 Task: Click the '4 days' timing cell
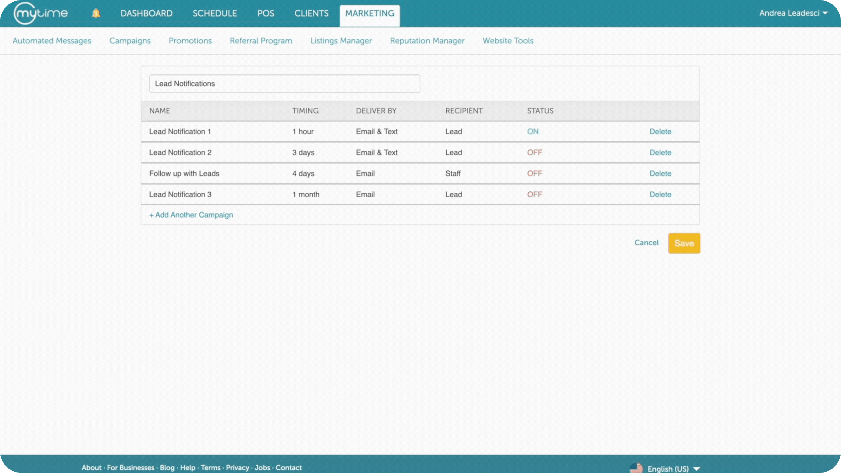click(303, 173)
